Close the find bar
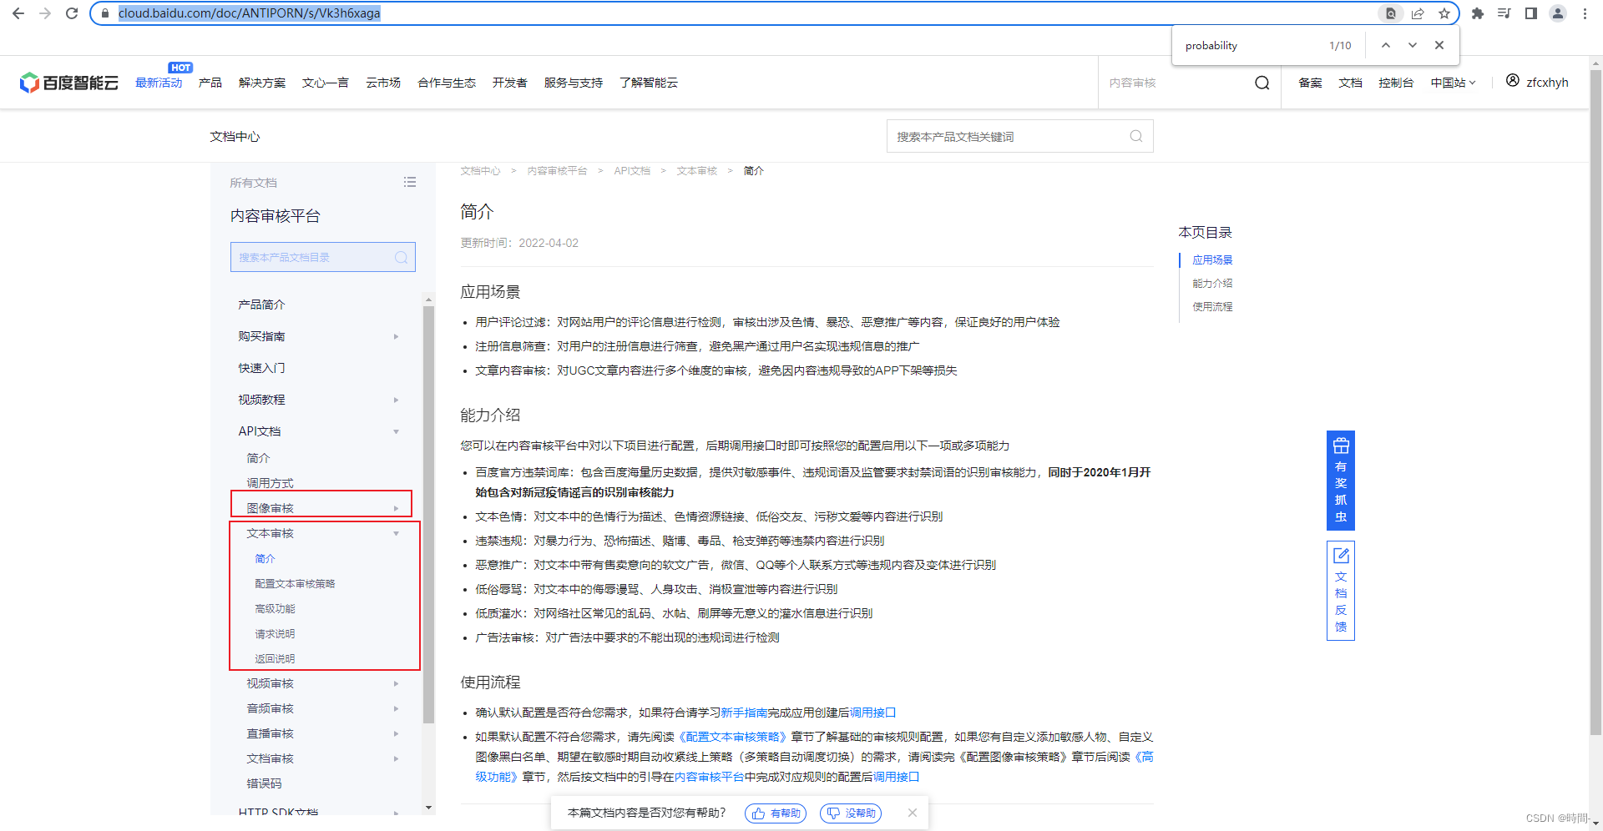Screen dimensions: 1603x831 coord(1439,45)
